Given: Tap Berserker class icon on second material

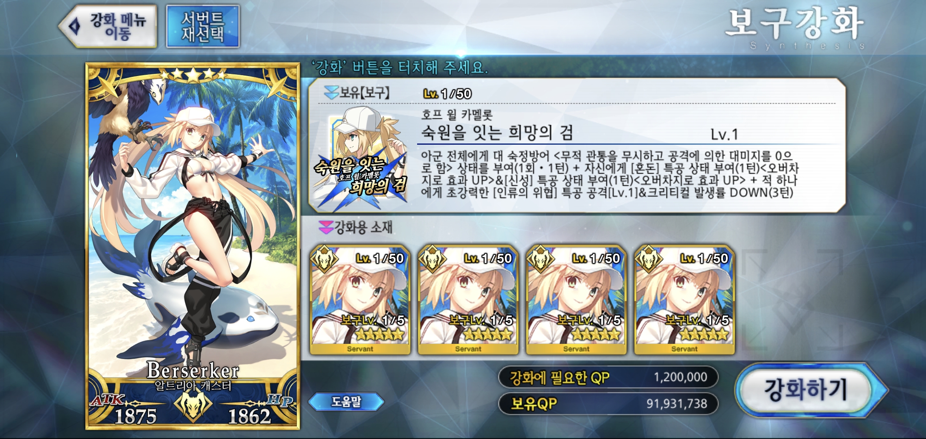Looking at the screenshot, I should coord(432,259).
